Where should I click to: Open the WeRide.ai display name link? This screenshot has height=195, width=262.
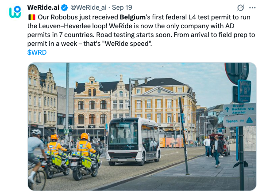coord(43,7)
